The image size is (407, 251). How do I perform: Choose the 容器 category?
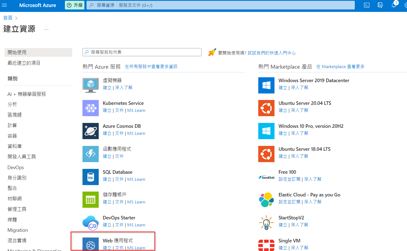[12, 136]
